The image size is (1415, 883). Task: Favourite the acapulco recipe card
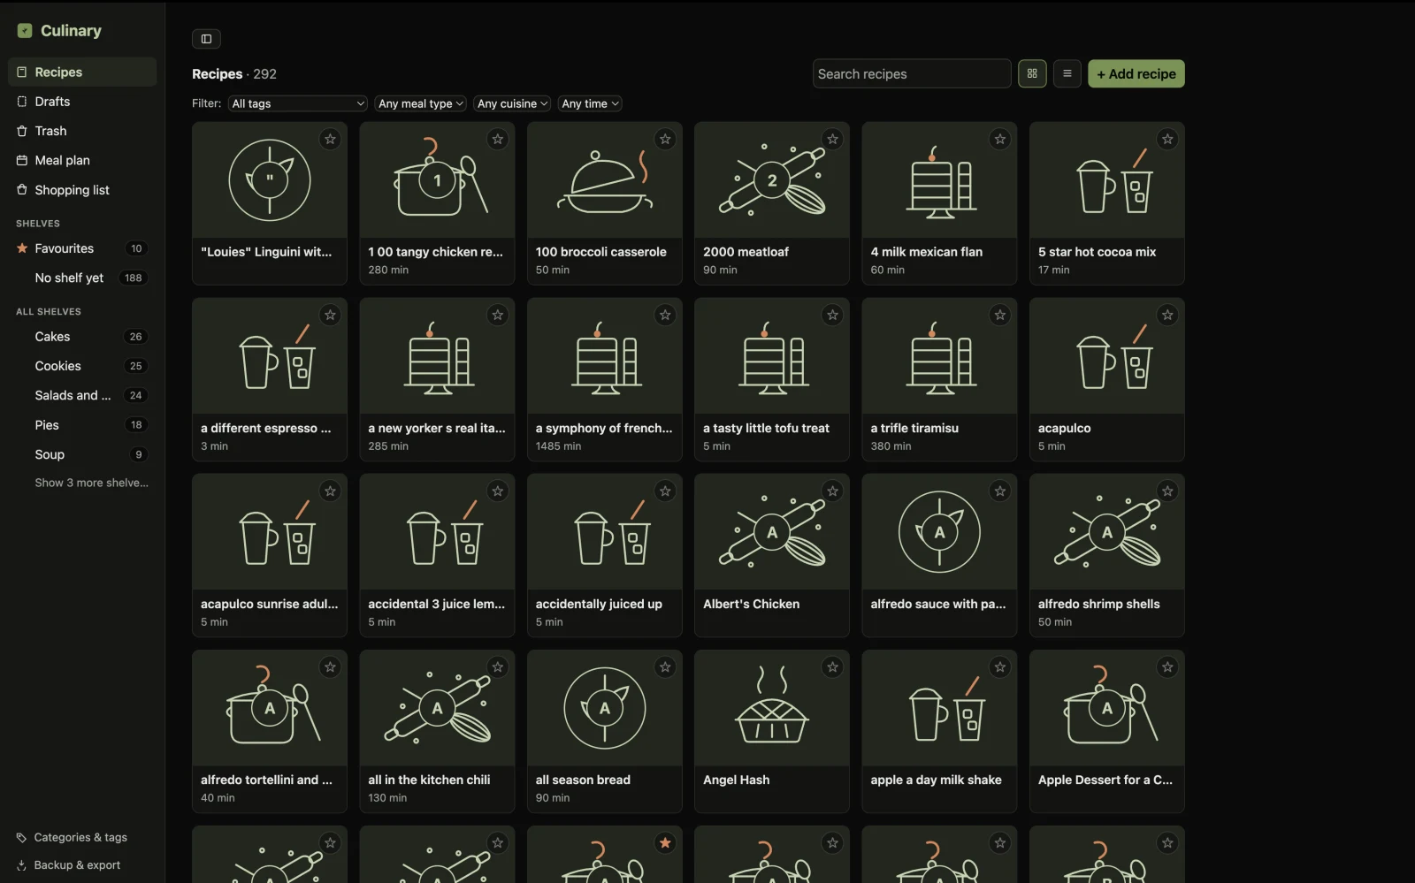[1167, 315]
